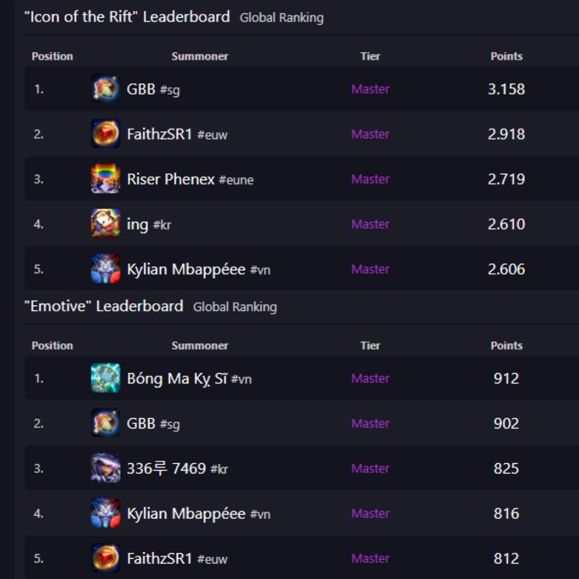Click FaithzSR1's avatar icon in Icon of the Rift leaderboard

(106, 133)
